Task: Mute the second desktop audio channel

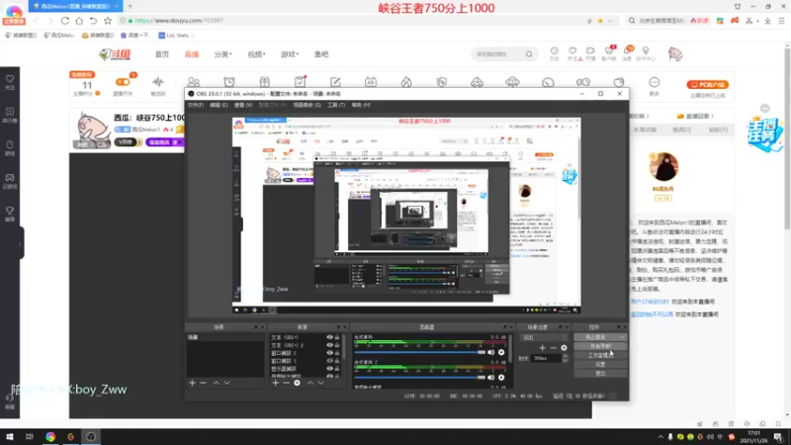Action: pyautogui.click(x=490, y=377)
